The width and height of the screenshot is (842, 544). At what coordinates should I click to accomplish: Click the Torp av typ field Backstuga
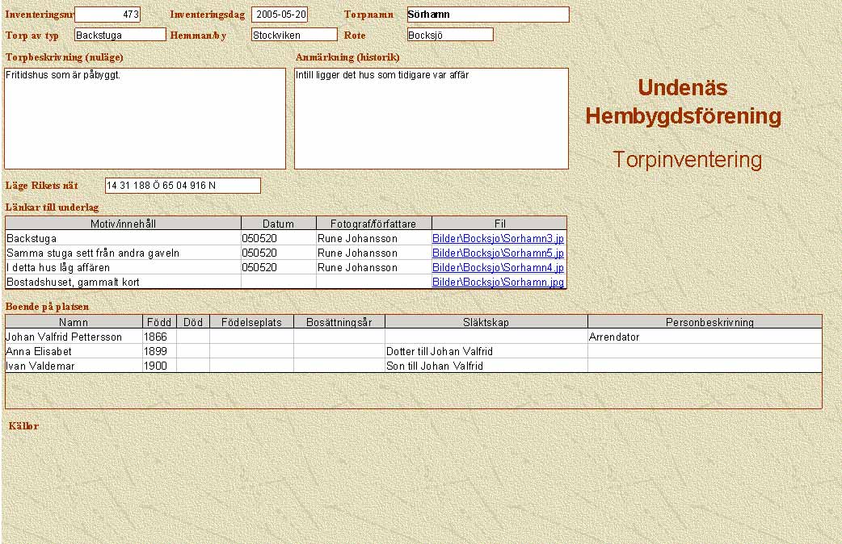point(120,35)
